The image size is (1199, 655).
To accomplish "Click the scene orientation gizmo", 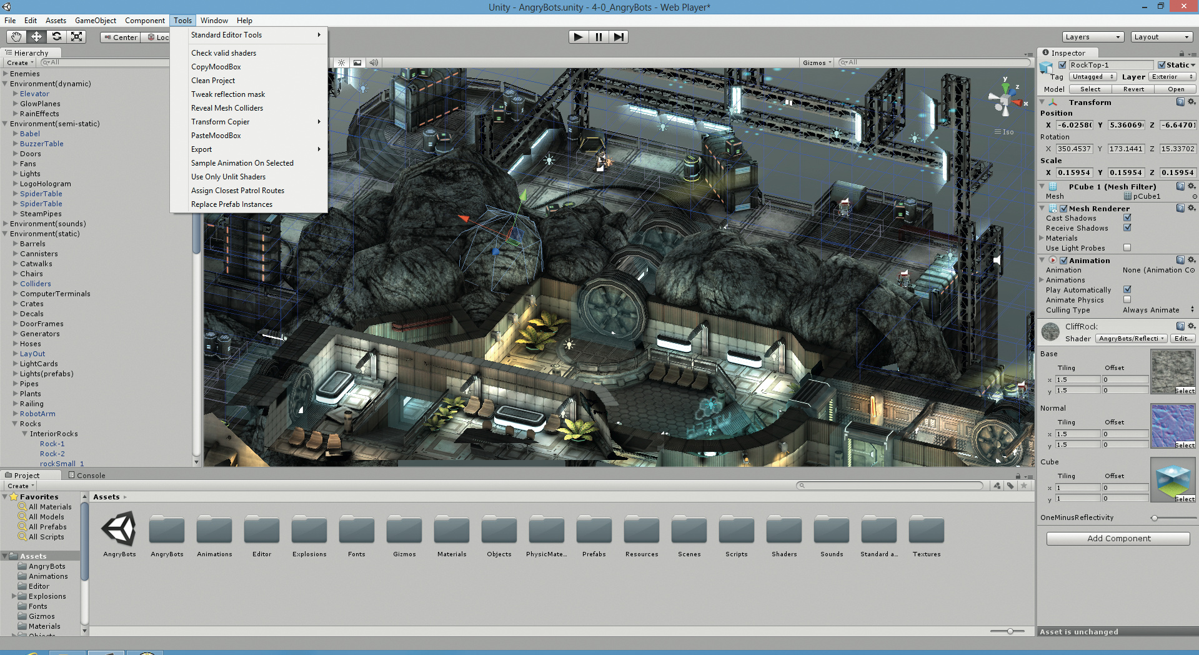I will 1006,99.
